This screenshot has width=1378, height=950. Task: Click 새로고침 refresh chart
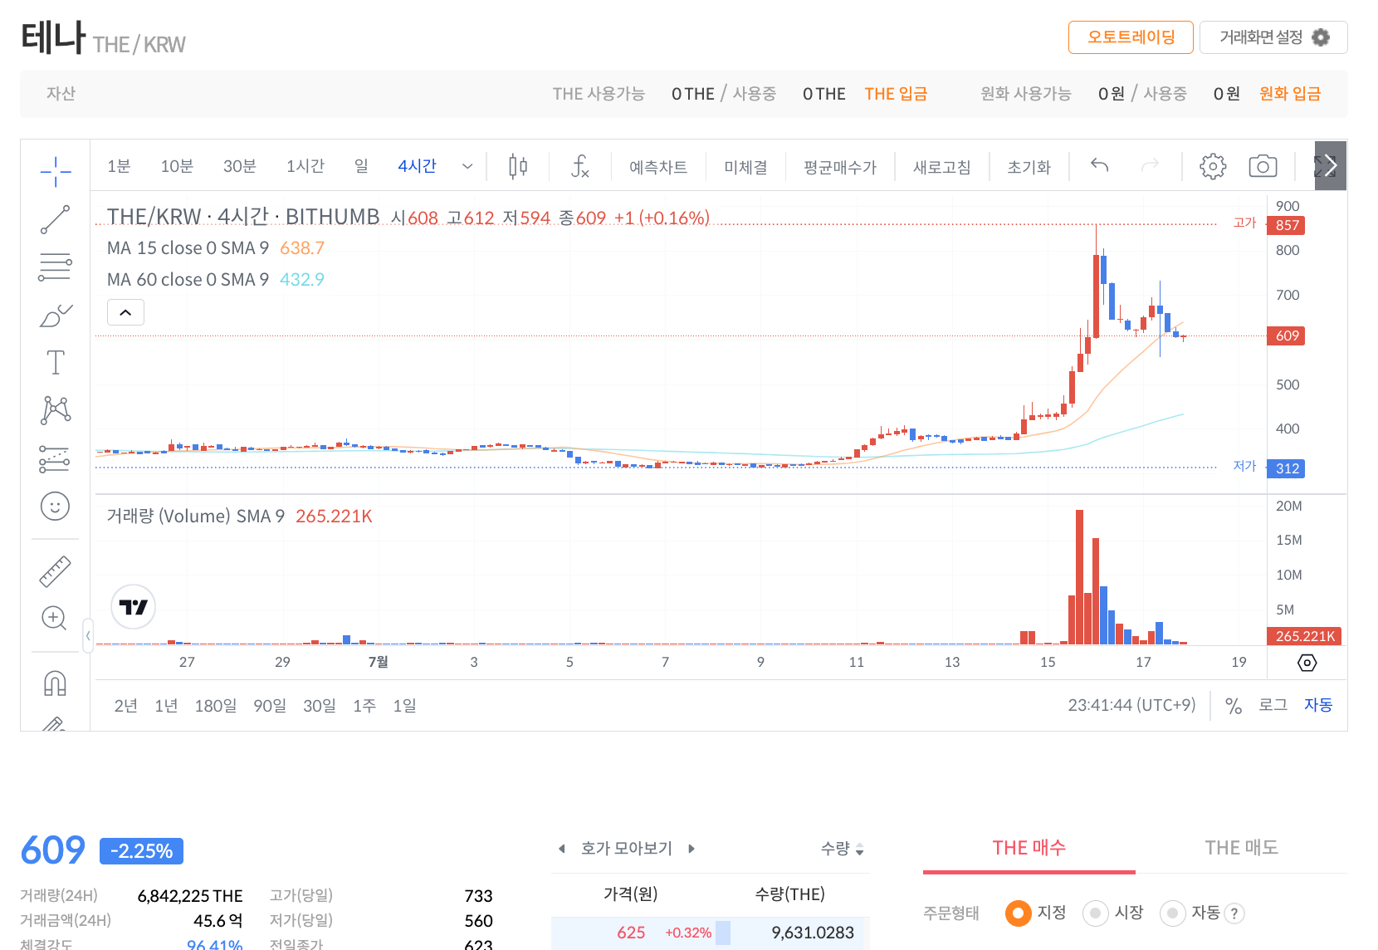pos(942,167)
